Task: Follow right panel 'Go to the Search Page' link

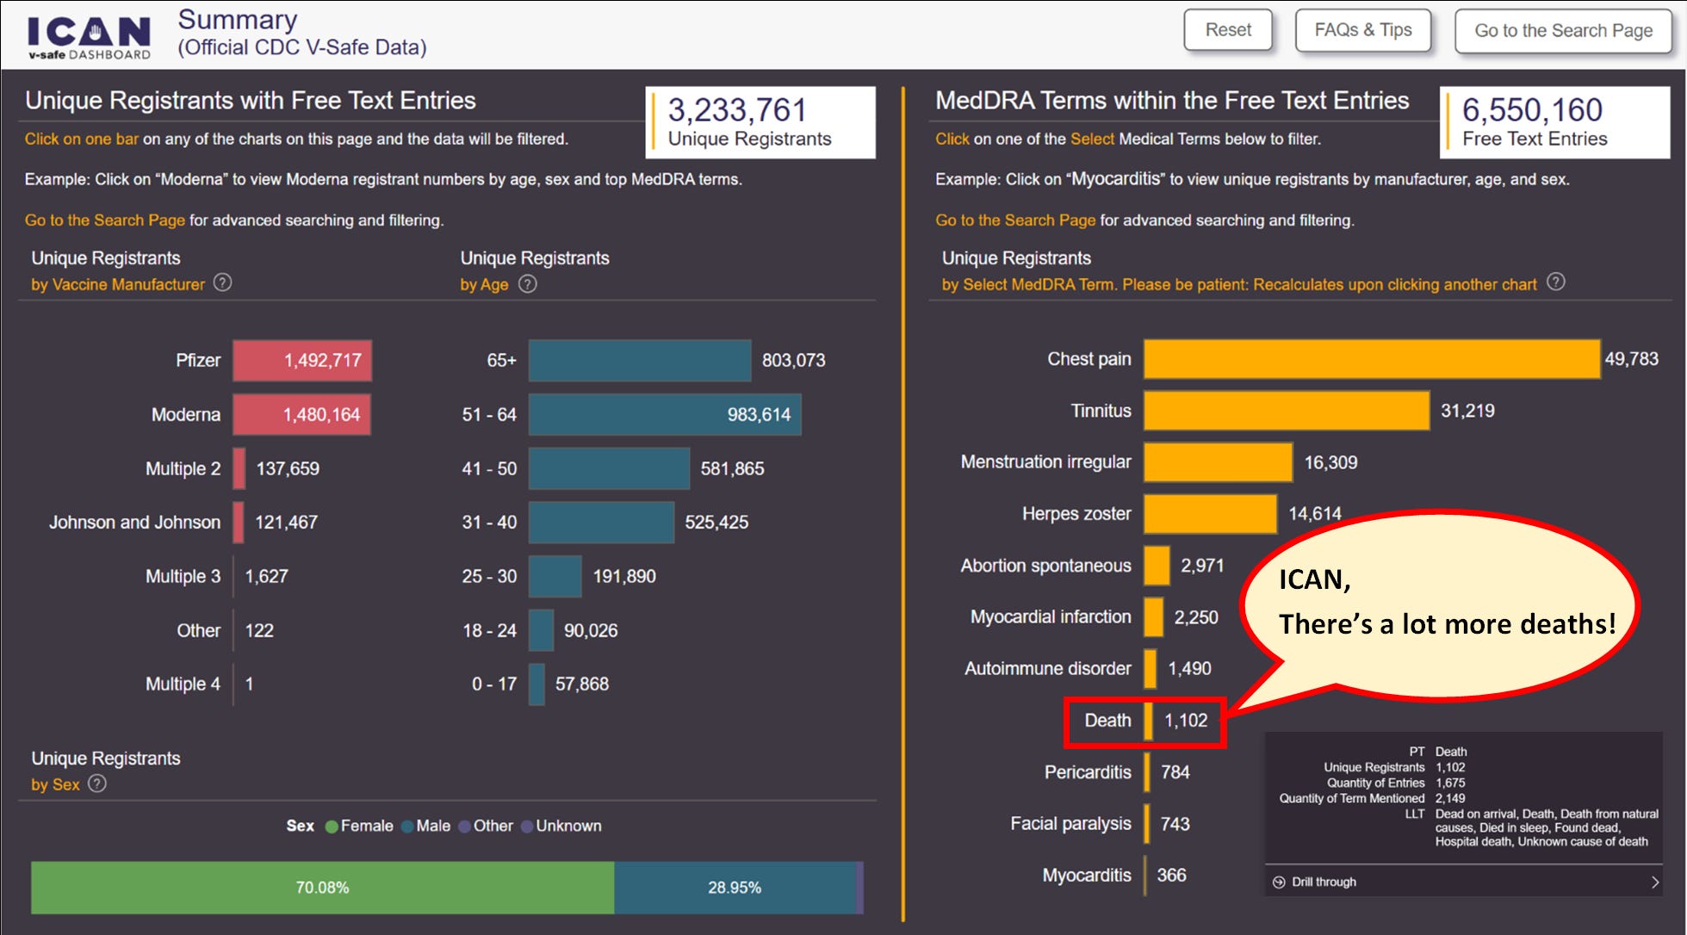Action: pyautogui.click(x=1015, y=220)
